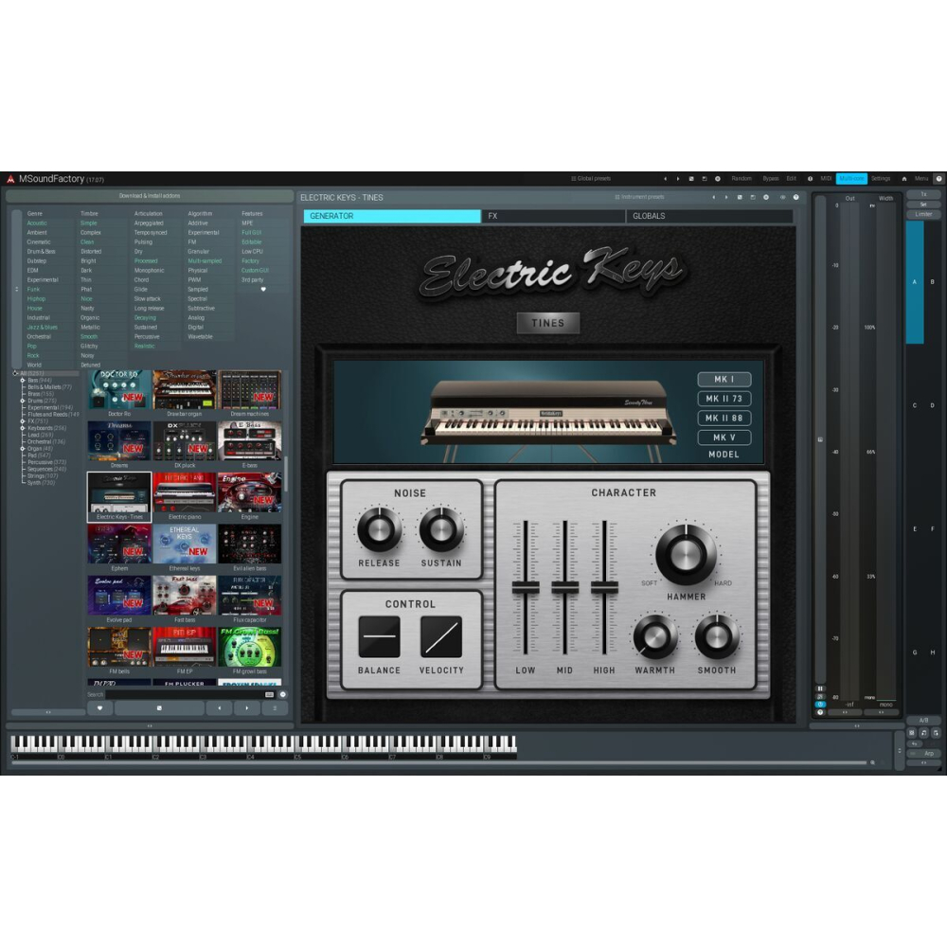Expand the Keyboards category in tree
Screen dimensions: 947x947
click(23, 428)
